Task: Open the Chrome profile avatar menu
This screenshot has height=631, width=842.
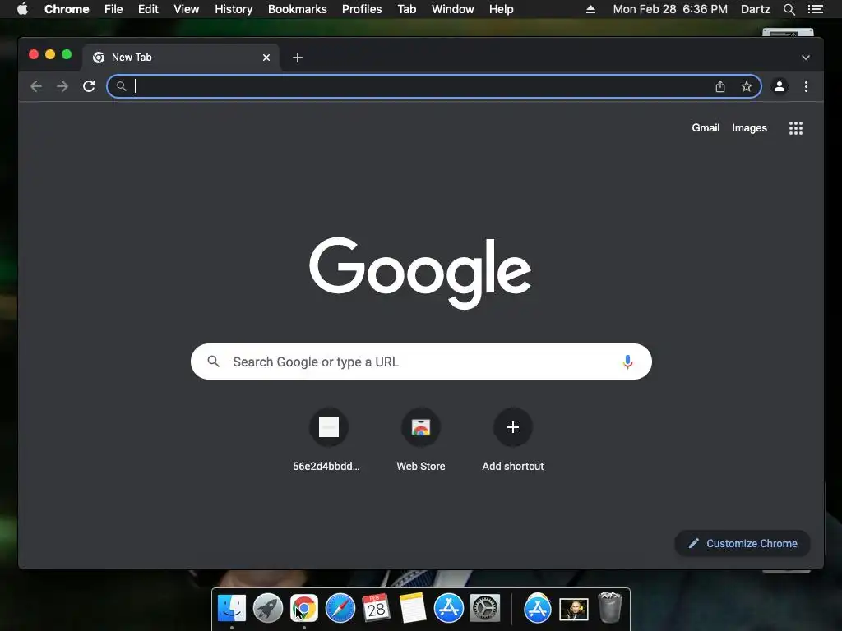Action: 780,86
